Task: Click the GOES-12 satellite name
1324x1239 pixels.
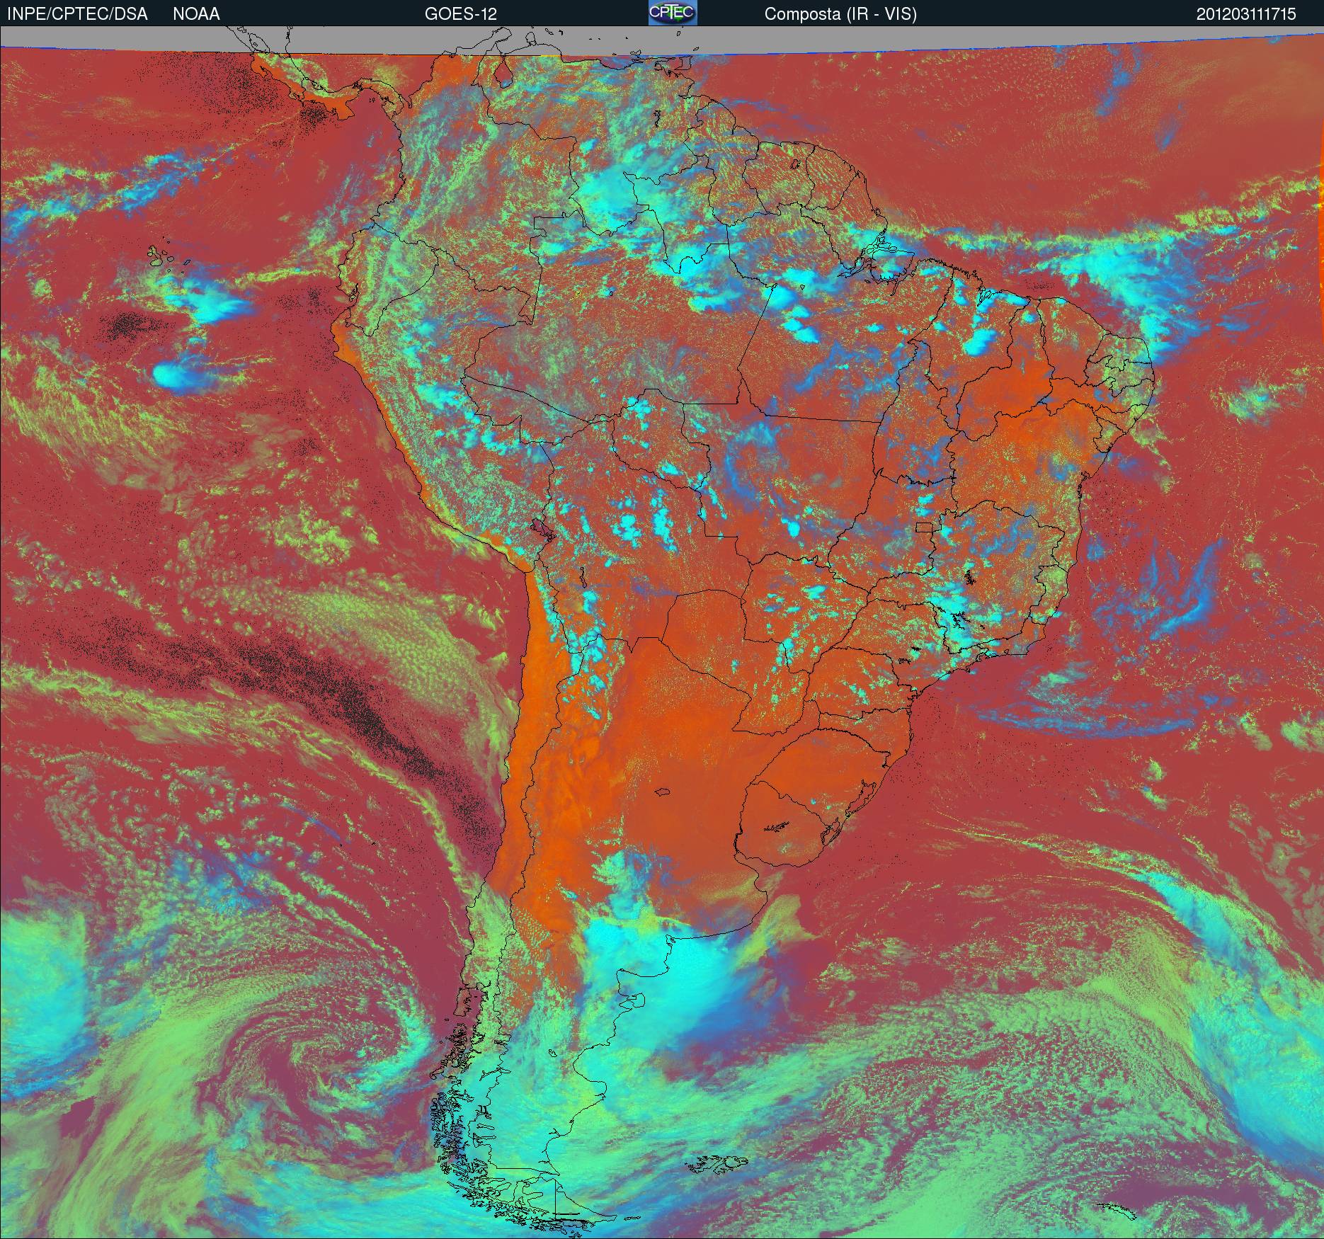Action: click(x=460, y=13)
